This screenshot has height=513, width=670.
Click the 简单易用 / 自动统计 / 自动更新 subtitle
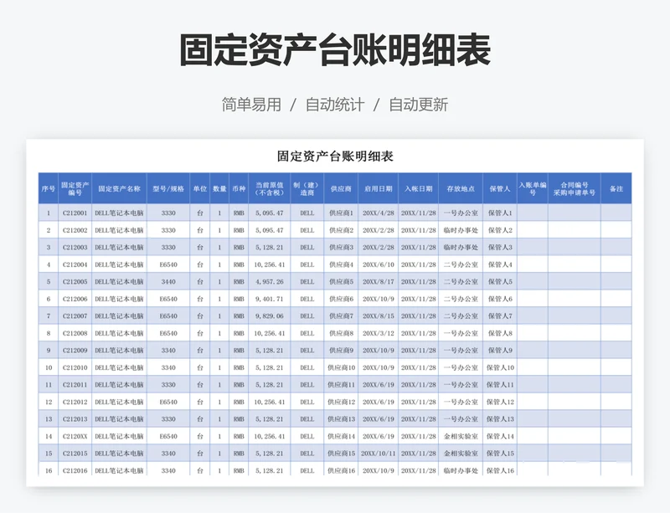[x=334, y=105]
